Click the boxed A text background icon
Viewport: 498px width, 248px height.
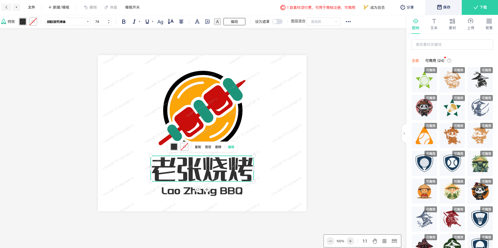(217, 22)
